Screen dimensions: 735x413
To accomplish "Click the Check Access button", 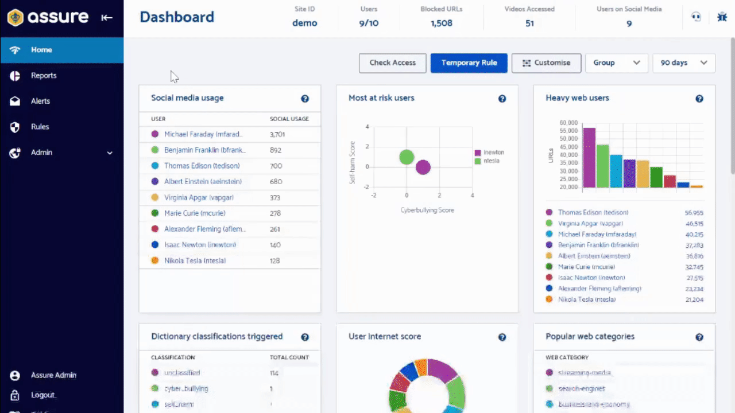I will pyautogui.click(x=393, y=63).
